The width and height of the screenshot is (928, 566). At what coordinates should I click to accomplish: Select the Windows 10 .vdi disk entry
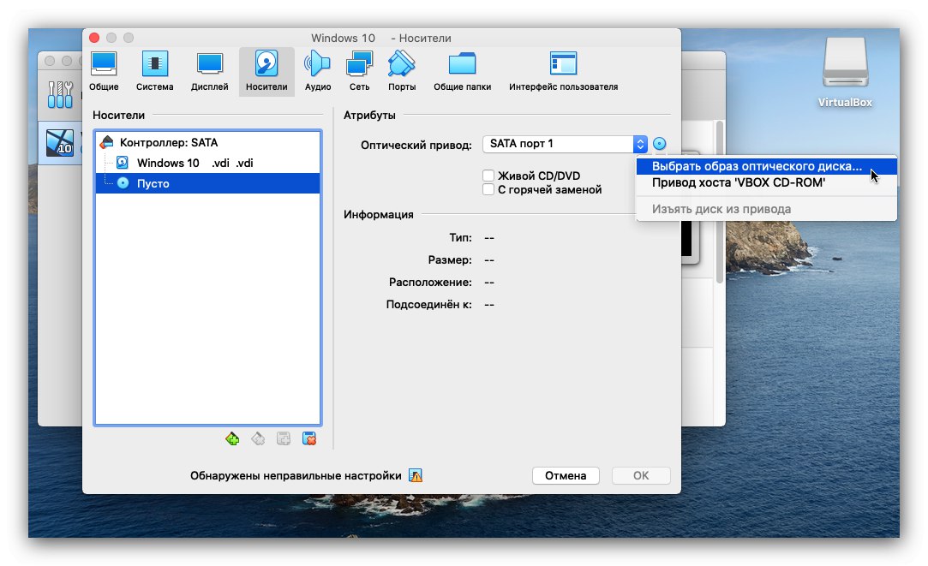pos(207,163)
